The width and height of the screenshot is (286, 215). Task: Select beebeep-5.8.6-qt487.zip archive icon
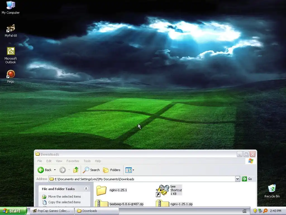coord(102,204)
